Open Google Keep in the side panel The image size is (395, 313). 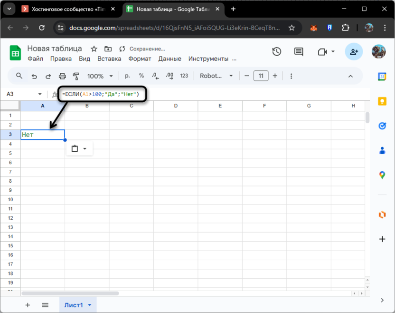pos(382,101)
